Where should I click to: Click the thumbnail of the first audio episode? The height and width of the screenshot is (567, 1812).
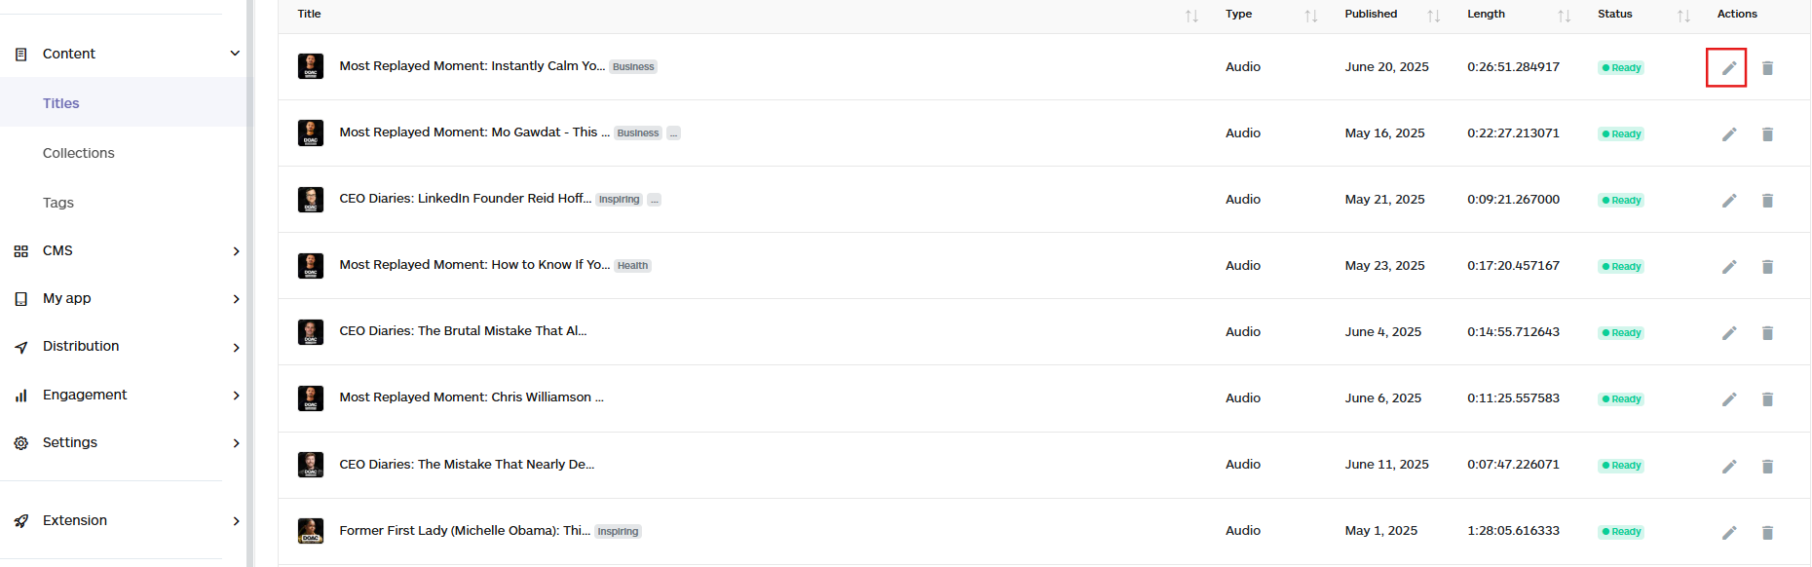(x=310, y=66)
